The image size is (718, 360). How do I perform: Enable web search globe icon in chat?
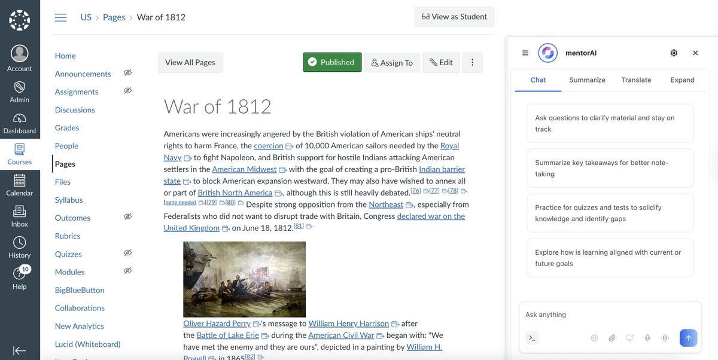pos(594,338)
